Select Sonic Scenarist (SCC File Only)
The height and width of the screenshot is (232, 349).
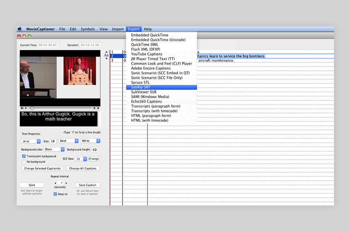coord(161,78)
